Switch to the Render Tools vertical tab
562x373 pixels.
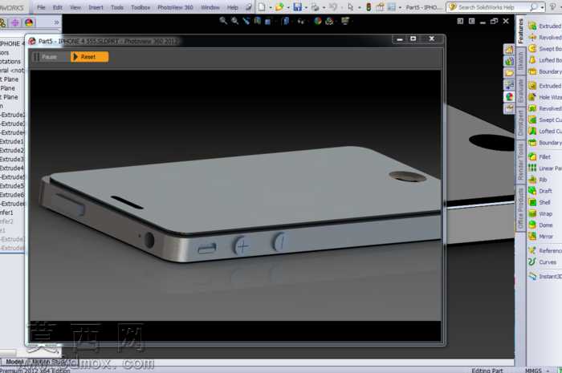pyautogui.click(x=520, y=161)
